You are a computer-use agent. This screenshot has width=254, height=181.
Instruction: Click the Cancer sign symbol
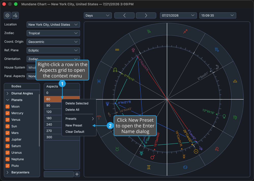(185, 167)
